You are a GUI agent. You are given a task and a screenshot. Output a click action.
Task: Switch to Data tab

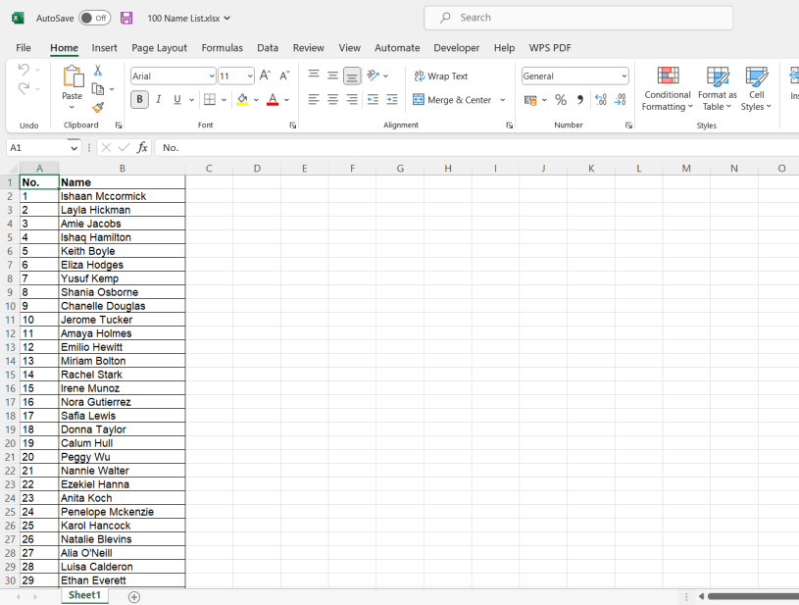click(268, 48)
